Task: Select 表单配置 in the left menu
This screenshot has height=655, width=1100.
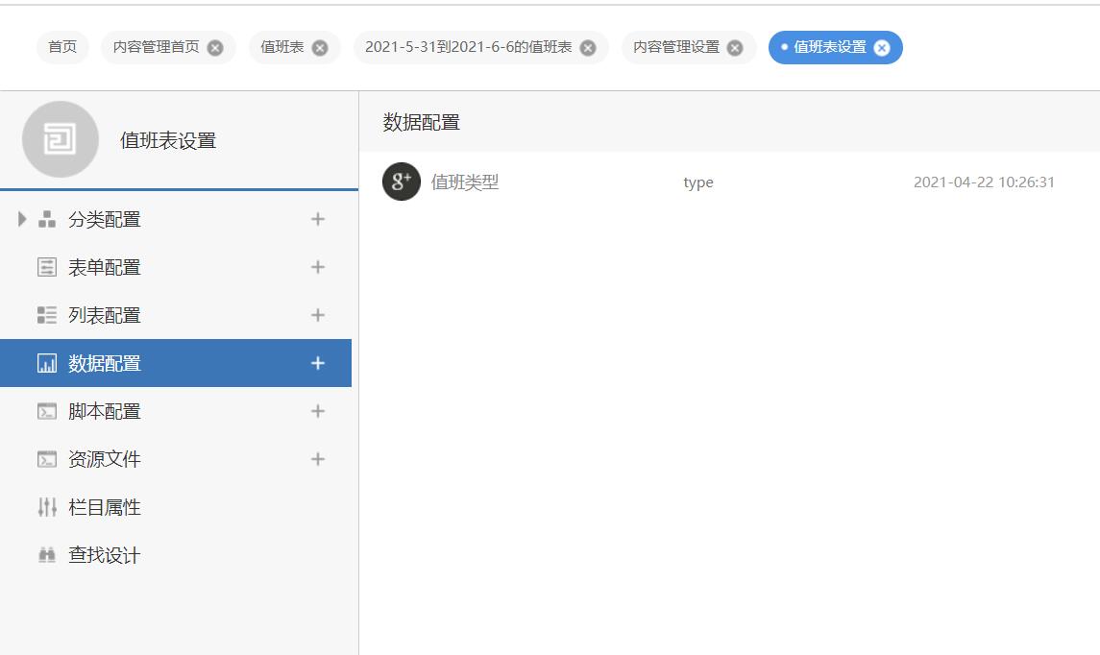Action: pos(104,268)
